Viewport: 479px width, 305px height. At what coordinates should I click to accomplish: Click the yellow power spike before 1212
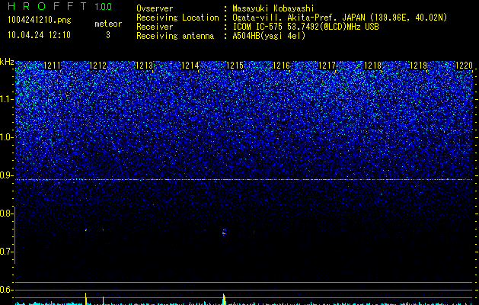(86, 299)
